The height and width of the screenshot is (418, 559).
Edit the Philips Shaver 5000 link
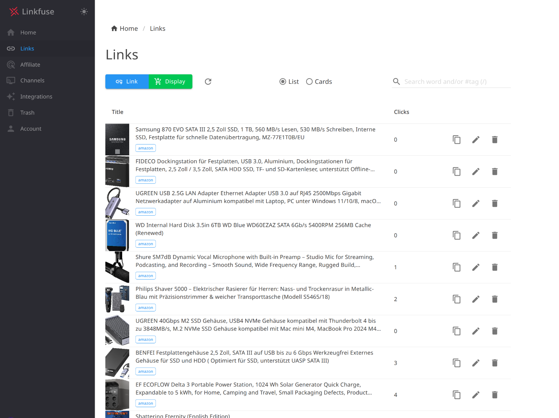coord(476,299)
